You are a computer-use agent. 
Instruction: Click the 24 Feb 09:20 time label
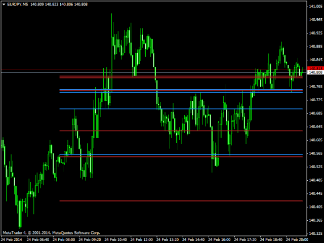pyautogui.click(x=90, y=239)
